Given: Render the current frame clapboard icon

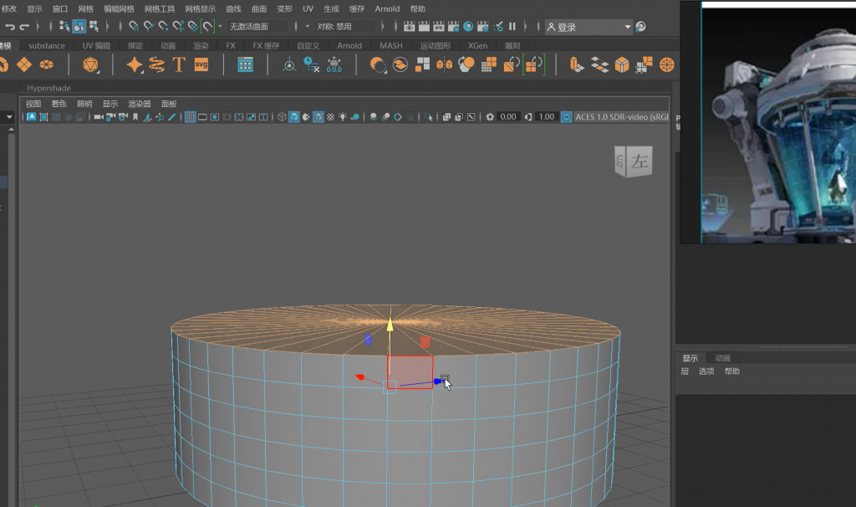Looking at the screenshot, I should click(x=424, y=26).
